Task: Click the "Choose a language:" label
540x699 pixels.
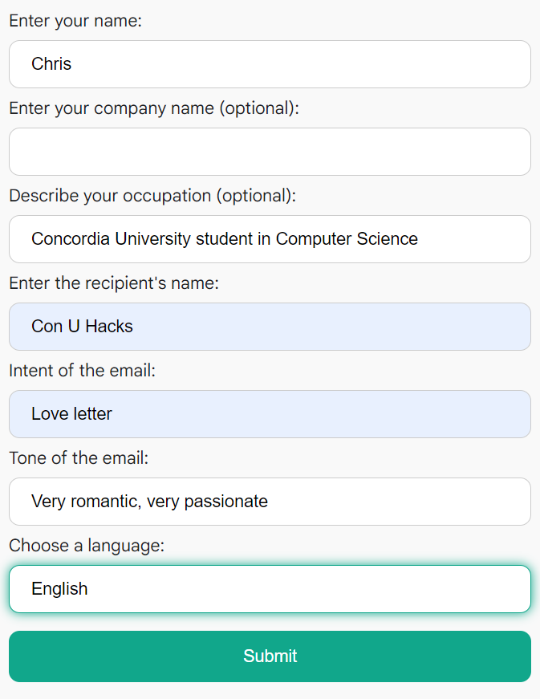Action: [x=87, y=546]
